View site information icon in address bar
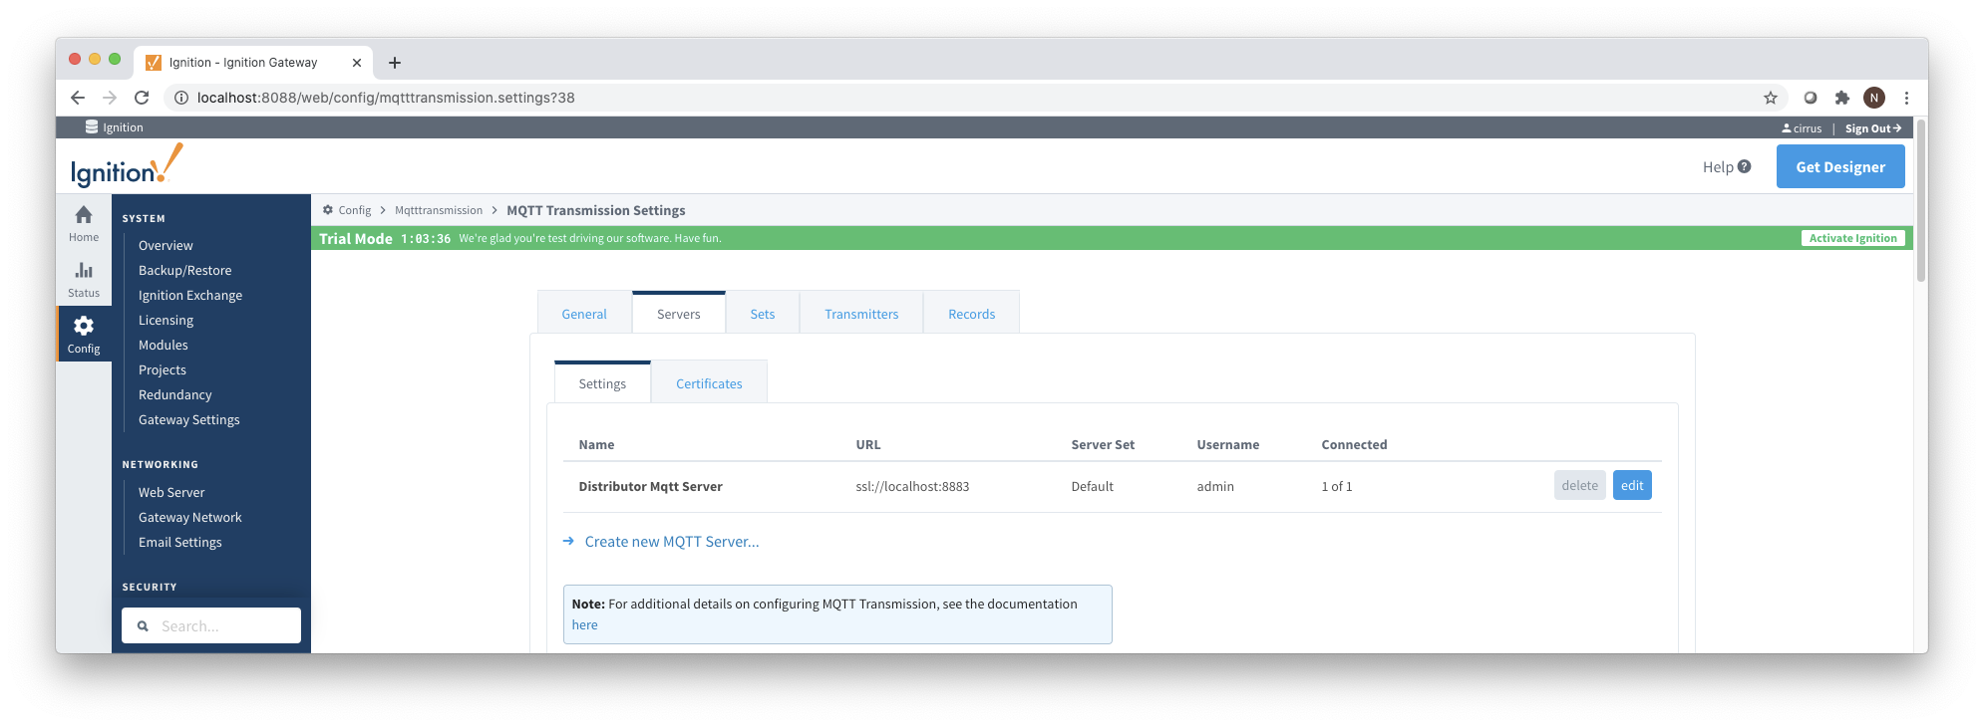This screenshot has height=727, width=1984. coord(181,98)
